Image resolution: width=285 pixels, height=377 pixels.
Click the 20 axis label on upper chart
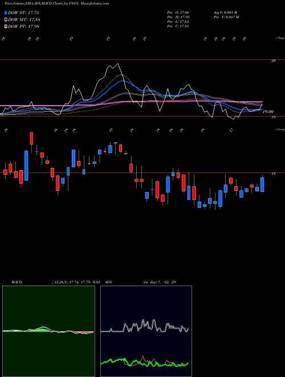pyautogui.click(x=273, y=61)
